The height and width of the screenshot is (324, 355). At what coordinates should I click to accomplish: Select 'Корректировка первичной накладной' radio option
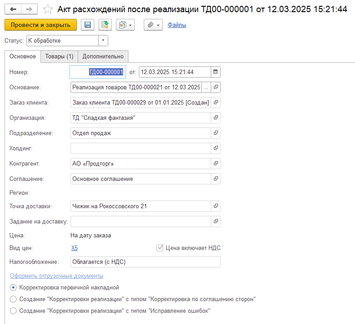(13, 287)
